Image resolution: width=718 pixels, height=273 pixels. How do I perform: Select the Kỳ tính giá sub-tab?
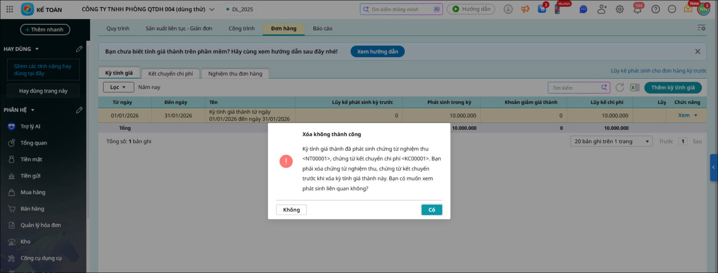[119, 73]
